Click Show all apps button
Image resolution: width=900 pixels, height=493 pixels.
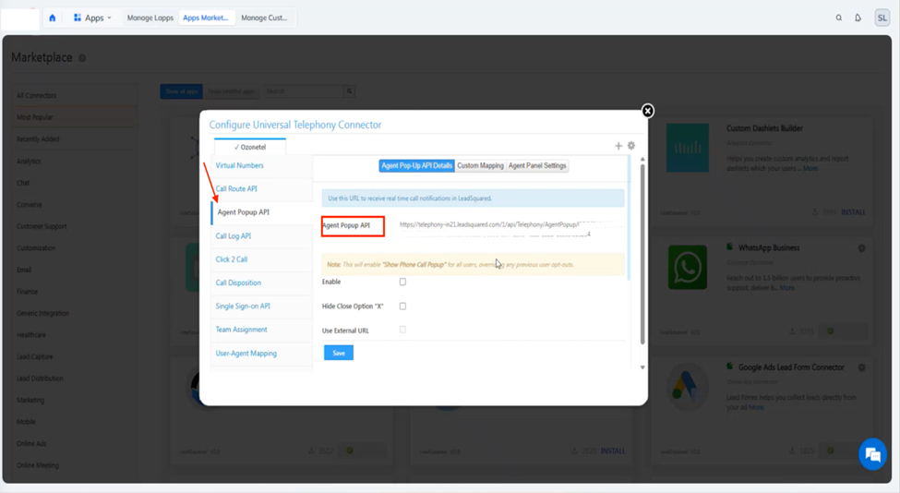[x=181, y=91]
